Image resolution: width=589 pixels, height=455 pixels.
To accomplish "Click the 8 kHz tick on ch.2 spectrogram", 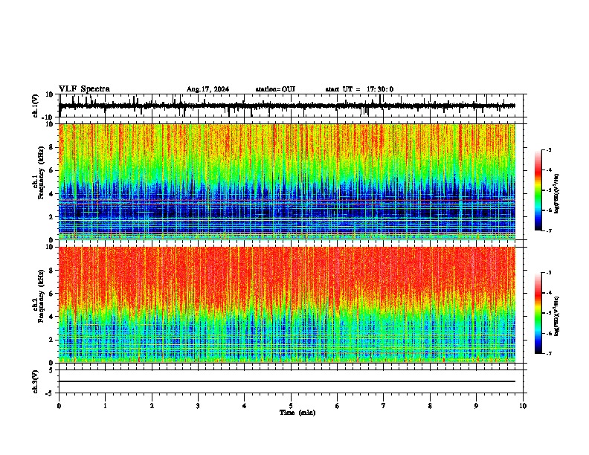I will 51,271.
